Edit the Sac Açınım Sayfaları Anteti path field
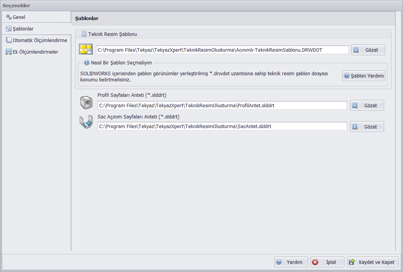 [222, 126]
